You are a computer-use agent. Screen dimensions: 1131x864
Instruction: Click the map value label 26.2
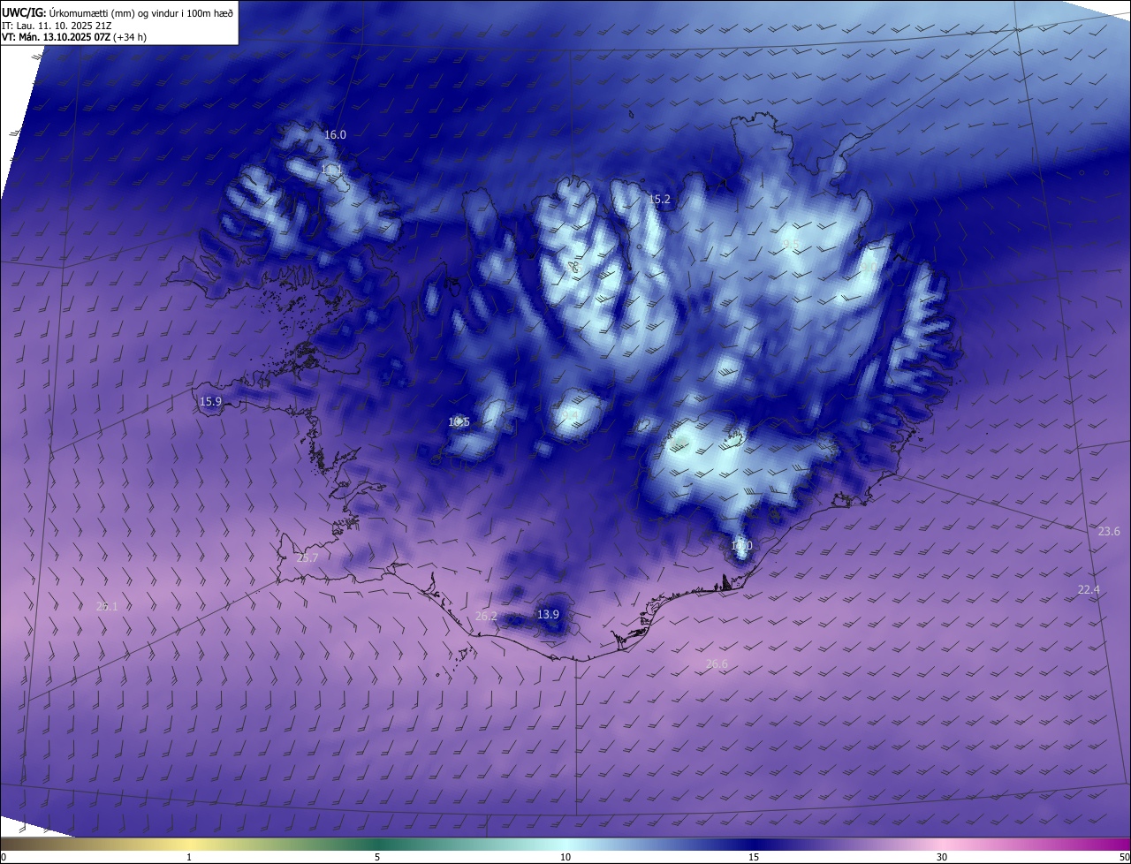click(486, 617)
